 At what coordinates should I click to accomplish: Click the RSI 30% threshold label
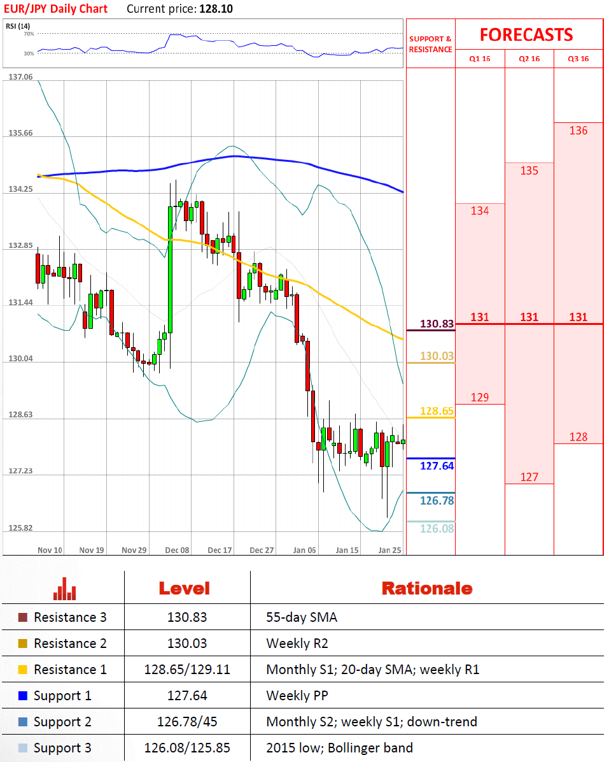pyautogui.click(x=29, y=54)
